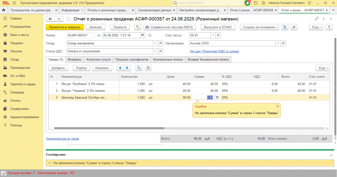
Task: Click Провести и закрыть button
Action: coord(65,27)
